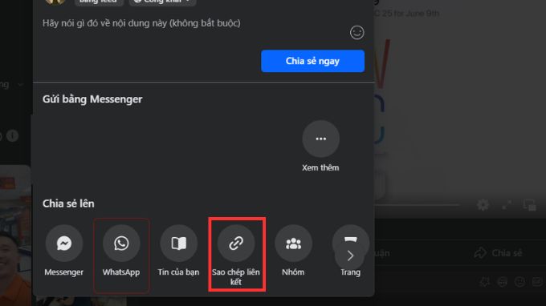Viewport: 546px width, 306px height.
Task: Click the picture-in-picture icon on background video
Action: (530, 205)
